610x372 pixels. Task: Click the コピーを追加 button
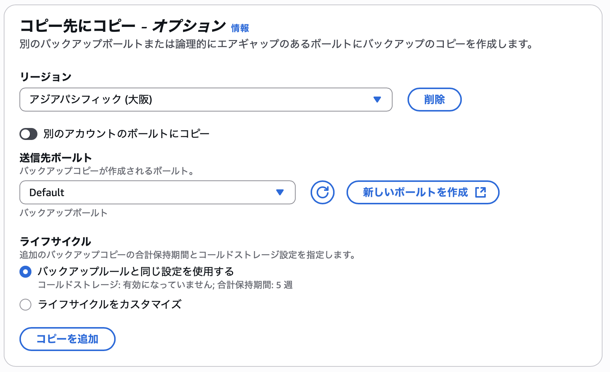(67, 339)
